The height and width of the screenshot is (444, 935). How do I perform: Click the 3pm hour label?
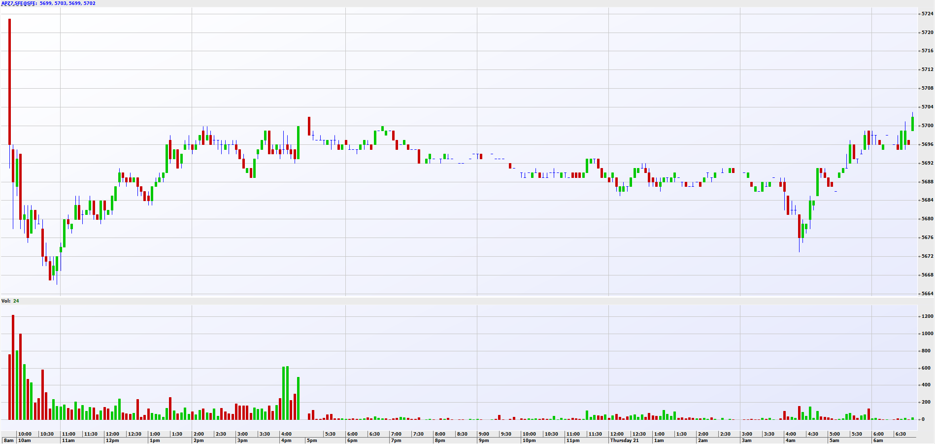(x=242, y=441)
